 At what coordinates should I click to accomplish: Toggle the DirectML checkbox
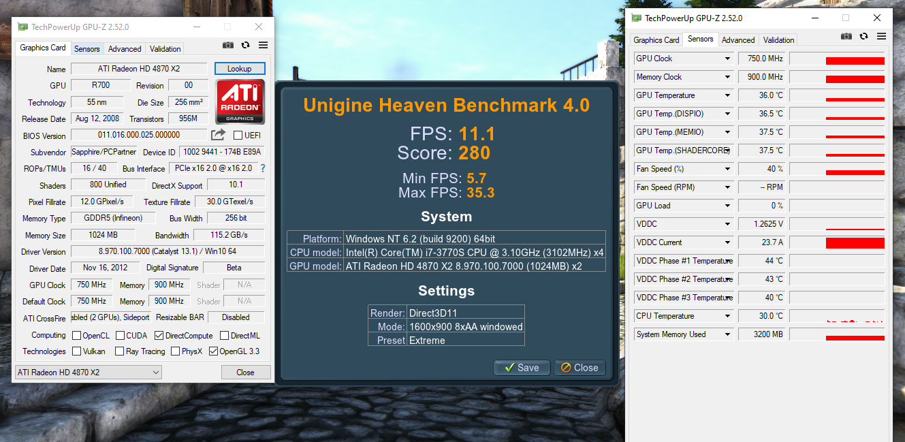(223, 335)
